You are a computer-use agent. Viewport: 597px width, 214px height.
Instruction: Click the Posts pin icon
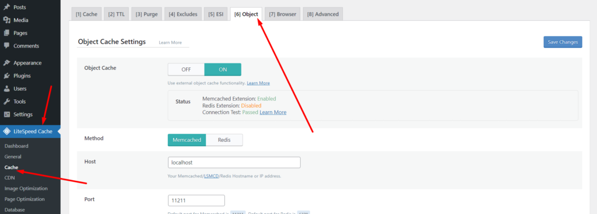(x=6, y=7)
